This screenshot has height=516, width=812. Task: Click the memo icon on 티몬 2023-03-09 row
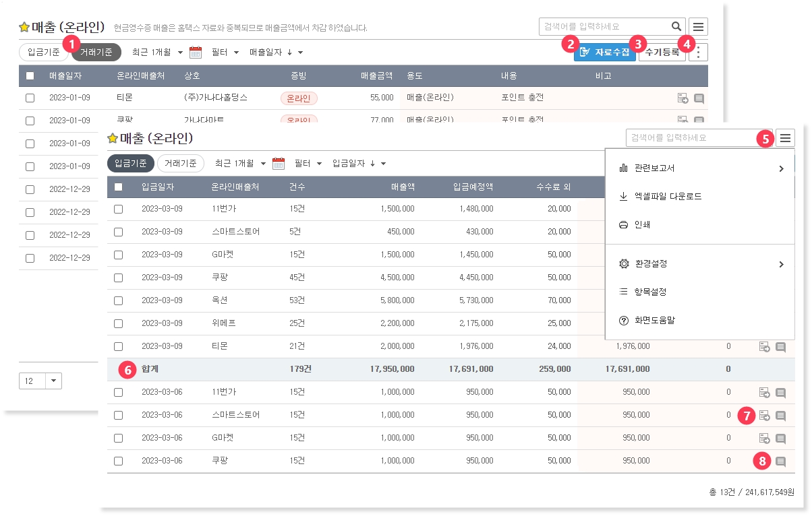(780, 347)
